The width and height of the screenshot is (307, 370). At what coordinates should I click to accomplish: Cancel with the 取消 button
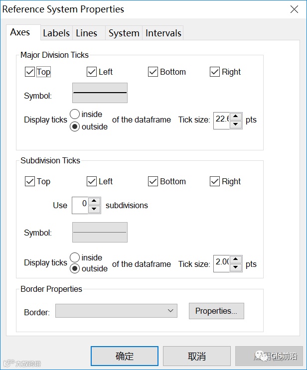[197, 356]
